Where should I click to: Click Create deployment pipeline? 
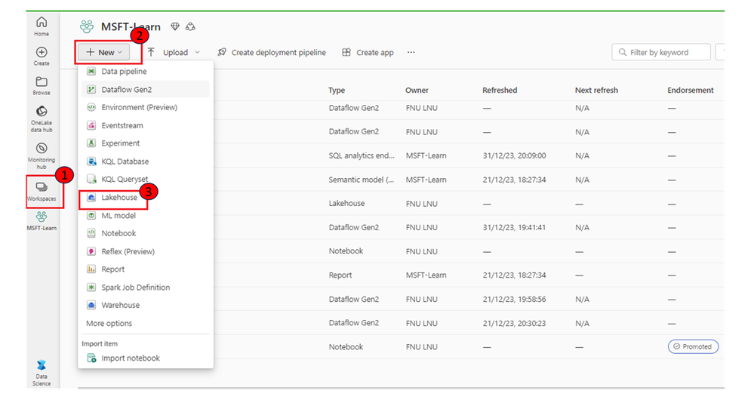(272, 52)
